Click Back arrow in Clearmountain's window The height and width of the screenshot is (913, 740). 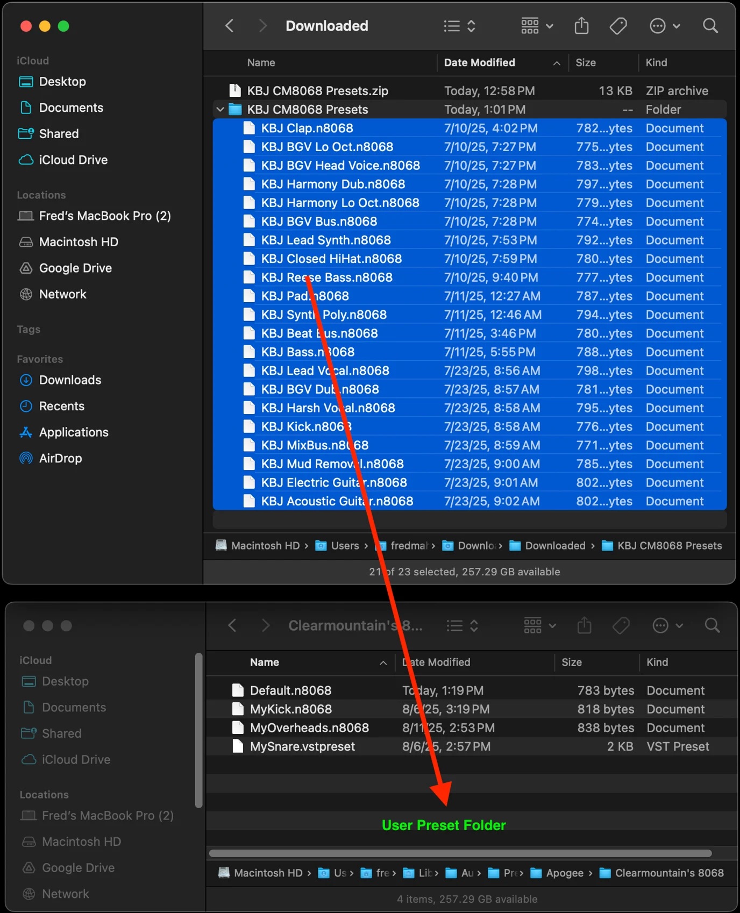232,625
